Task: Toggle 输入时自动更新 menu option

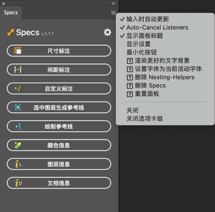Action: pos(165,19)
